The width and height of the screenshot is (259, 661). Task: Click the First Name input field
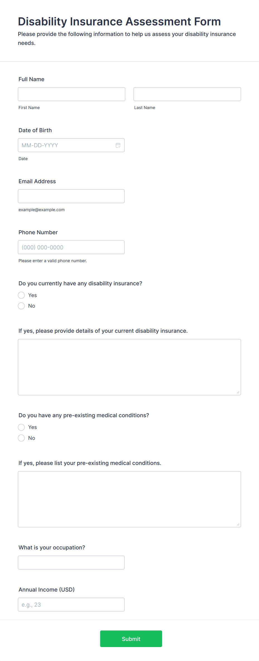coord(72,94)
